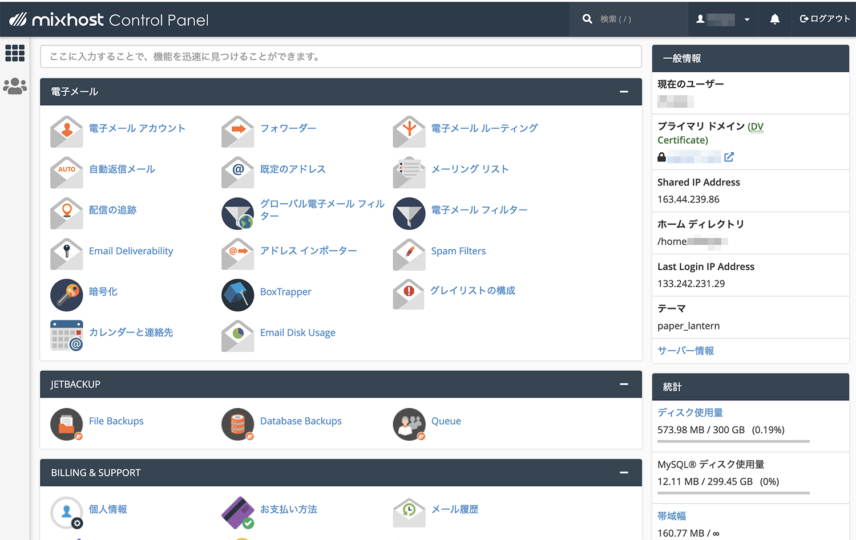Screen dimensions: 856x540
Task: Open the Spam Filters icon
Action: click(409, 254)
